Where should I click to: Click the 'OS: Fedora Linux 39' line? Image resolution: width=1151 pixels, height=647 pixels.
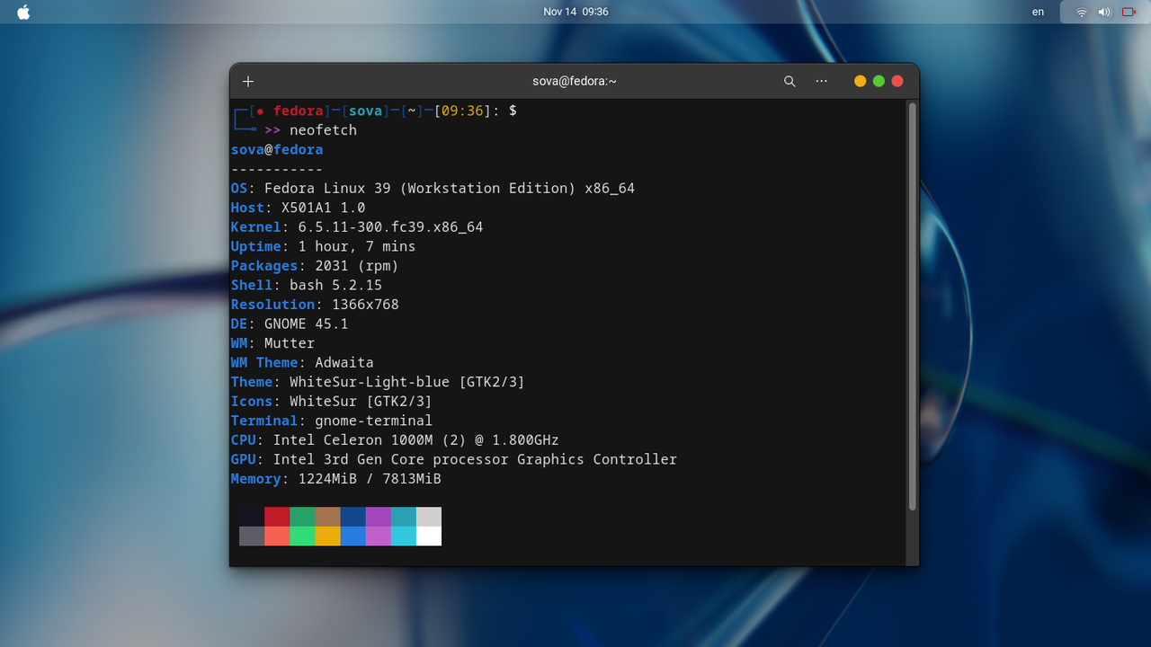[x=433, y=189]
